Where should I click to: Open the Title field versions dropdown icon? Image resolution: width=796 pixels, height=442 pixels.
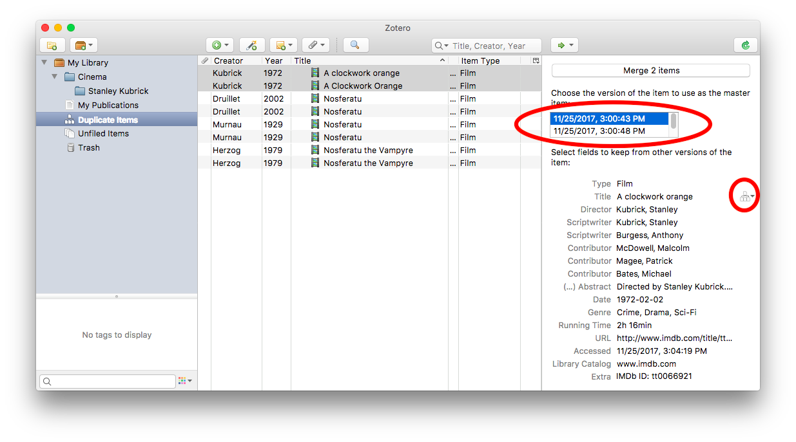(746, 196)
